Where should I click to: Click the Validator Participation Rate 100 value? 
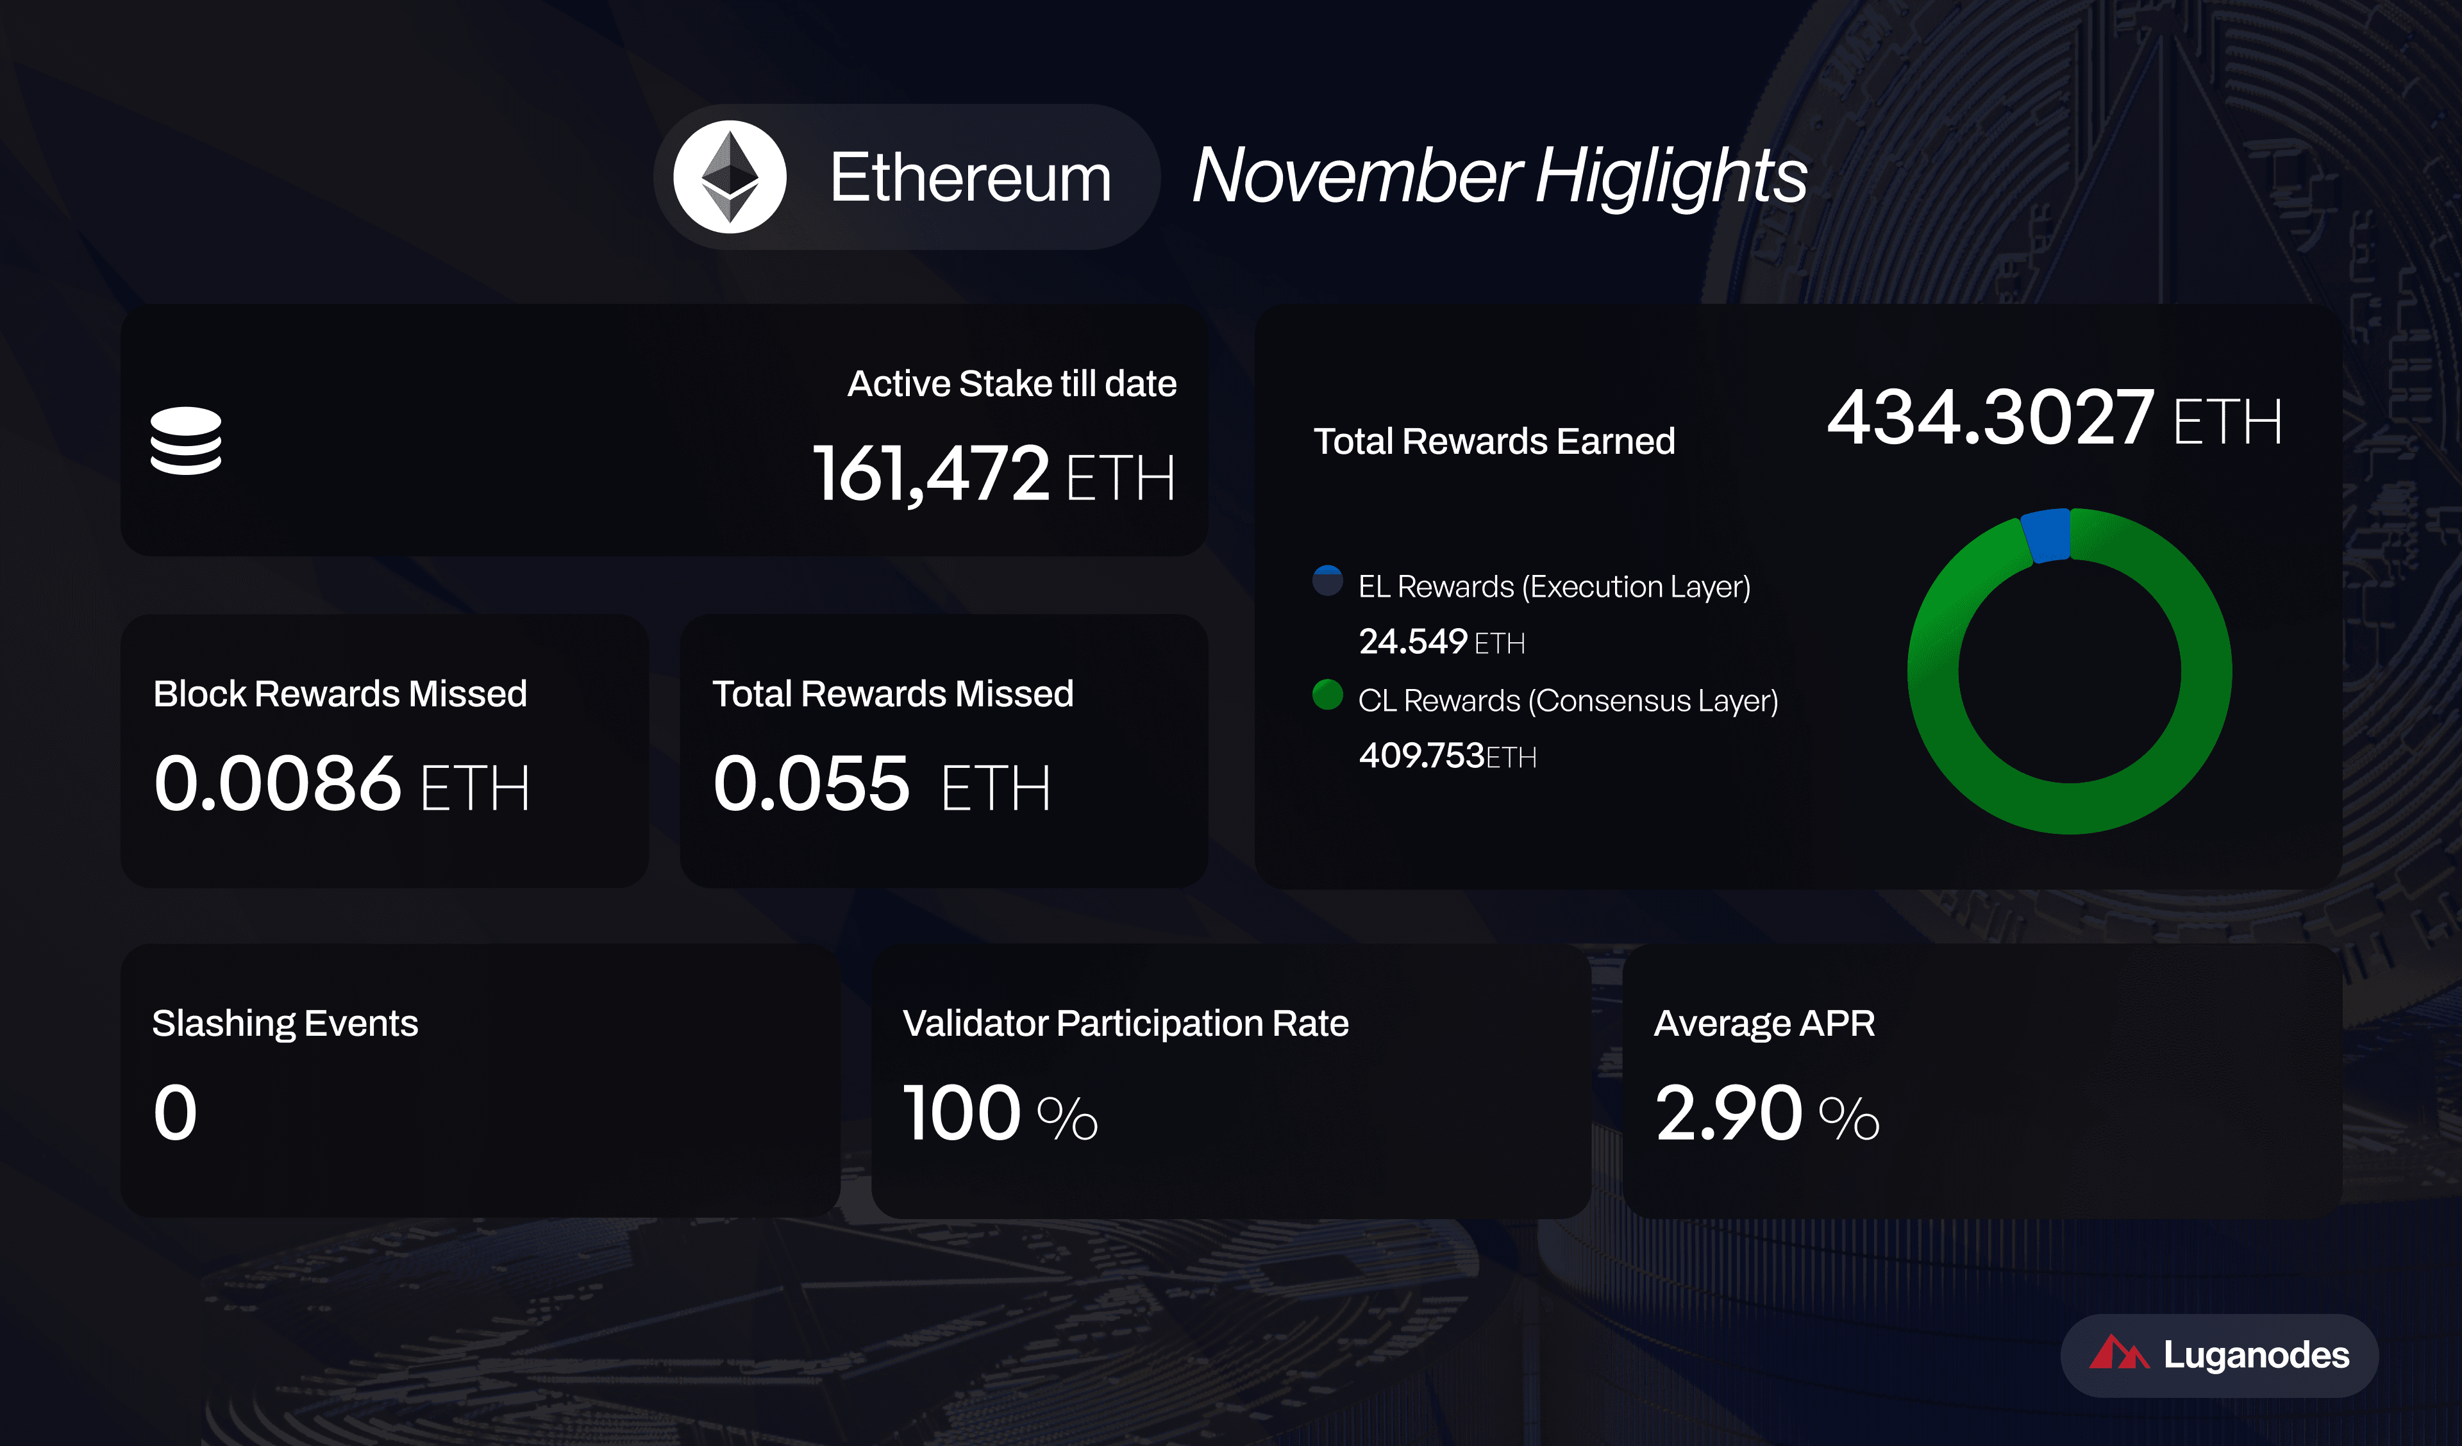(1000, 1114)
